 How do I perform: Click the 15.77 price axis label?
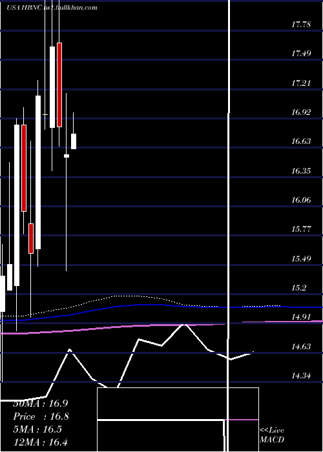point(301,229)
